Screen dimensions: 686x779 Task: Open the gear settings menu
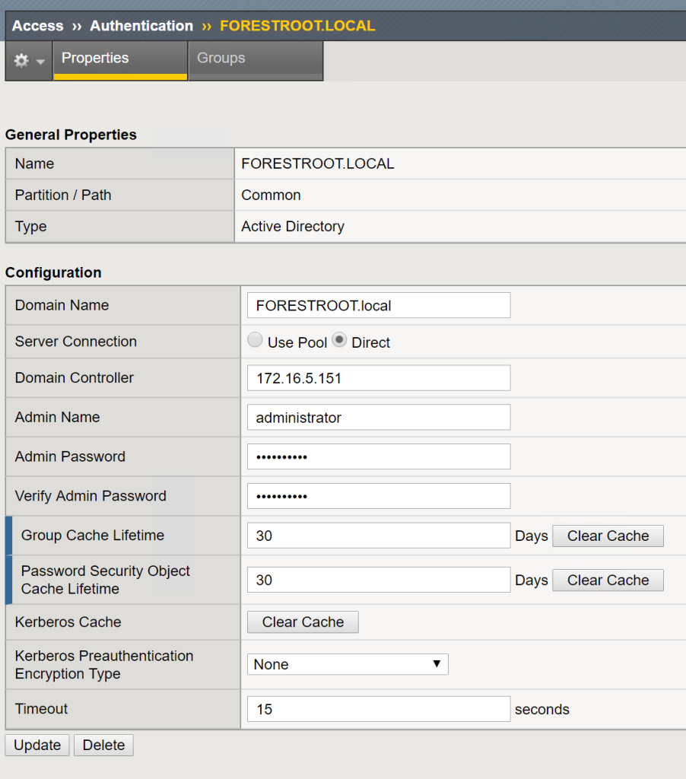pyautogui.click(x=29, y=61)
